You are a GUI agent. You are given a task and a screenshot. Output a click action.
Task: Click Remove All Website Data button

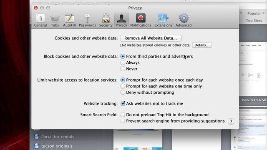coord(151,38)
